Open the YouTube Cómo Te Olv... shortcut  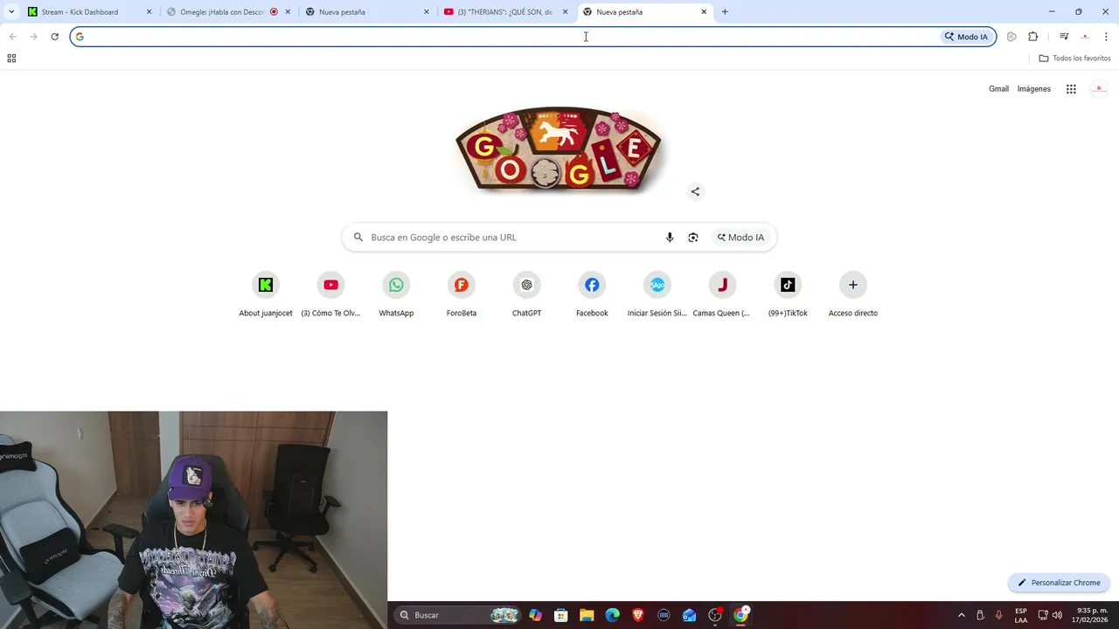(330, 294)
